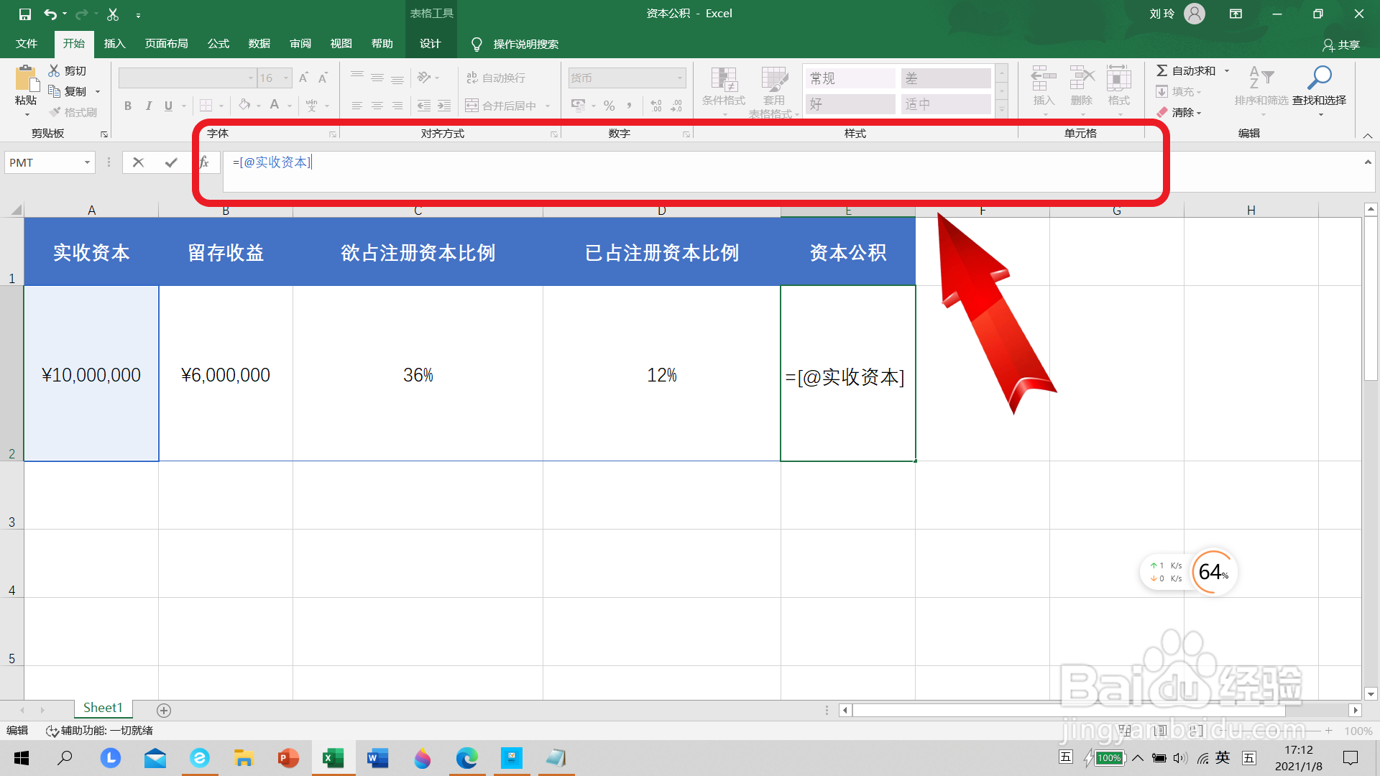This screenshot has height=776, width=1380.
Task: Toggle center align text icon
Action: [377, 106]
